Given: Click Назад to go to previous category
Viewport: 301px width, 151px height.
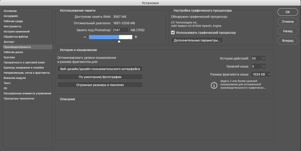Looking at the screenshot, I should (288, 31).
